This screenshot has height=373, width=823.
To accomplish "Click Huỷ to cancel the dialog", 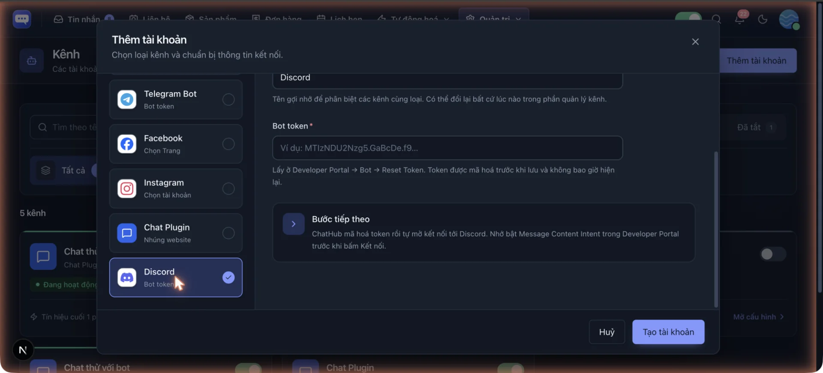I will pos(607,332).
